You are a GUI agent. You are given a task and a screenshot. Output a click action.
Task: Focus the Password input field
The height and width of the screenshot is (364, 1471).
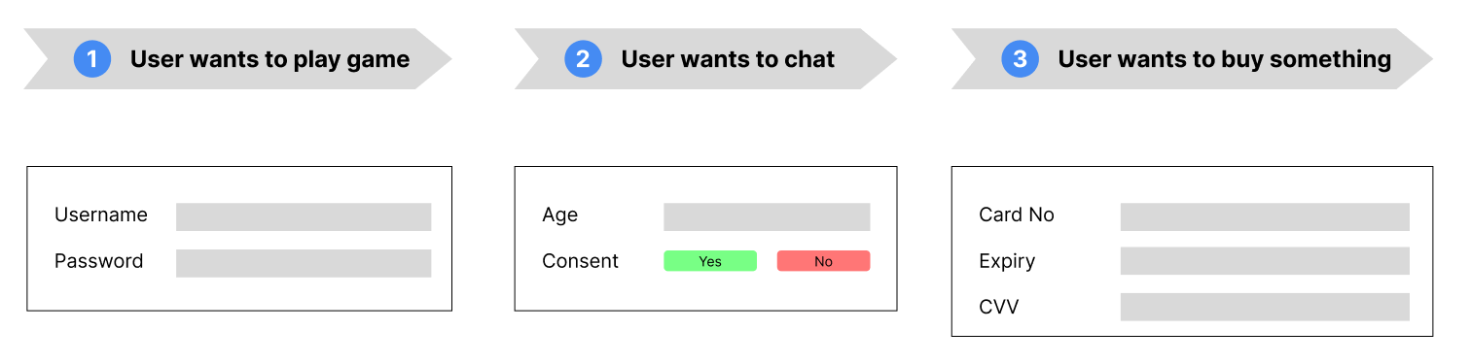(x=304, y=263)
